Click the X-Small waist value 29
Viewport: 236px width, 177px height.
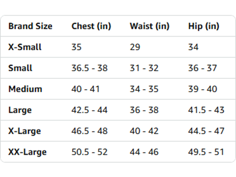(135, 47)
